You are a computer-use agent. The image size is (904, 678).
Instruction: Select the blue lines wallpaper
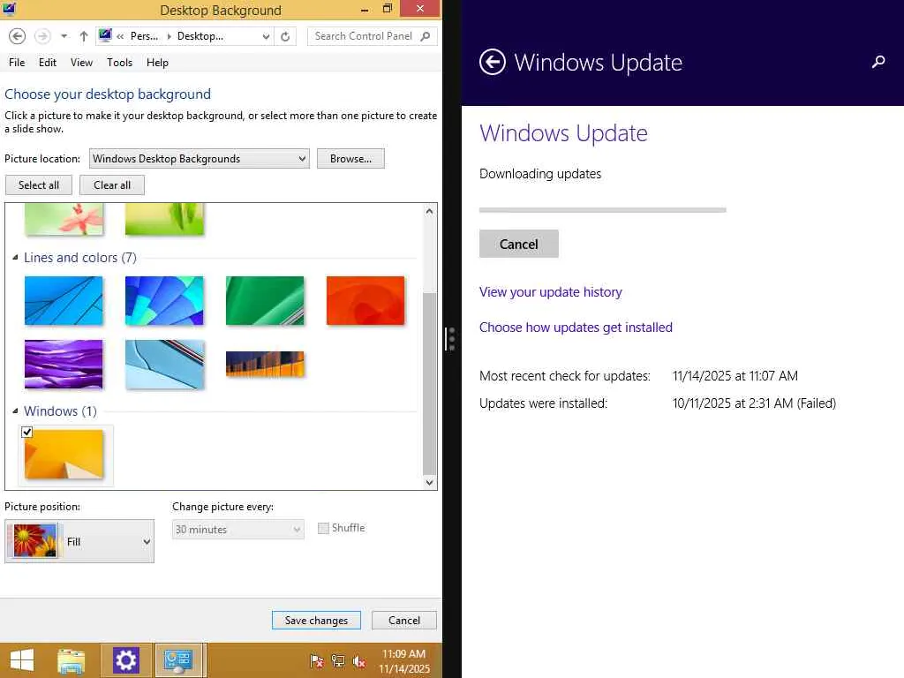(x=64, y=300)
